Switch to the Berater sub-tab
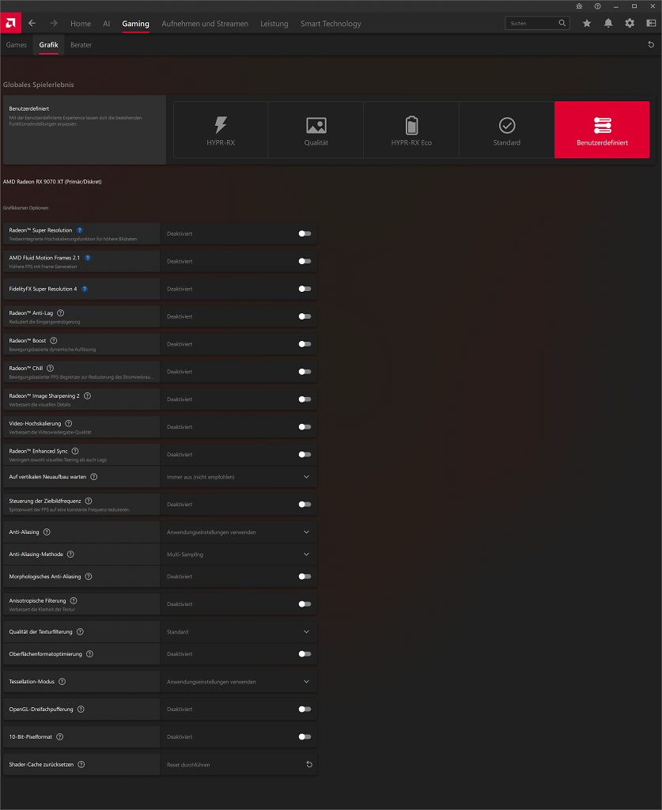The height and width of the screenshot is (810, 662). click(x=81, y=45)
